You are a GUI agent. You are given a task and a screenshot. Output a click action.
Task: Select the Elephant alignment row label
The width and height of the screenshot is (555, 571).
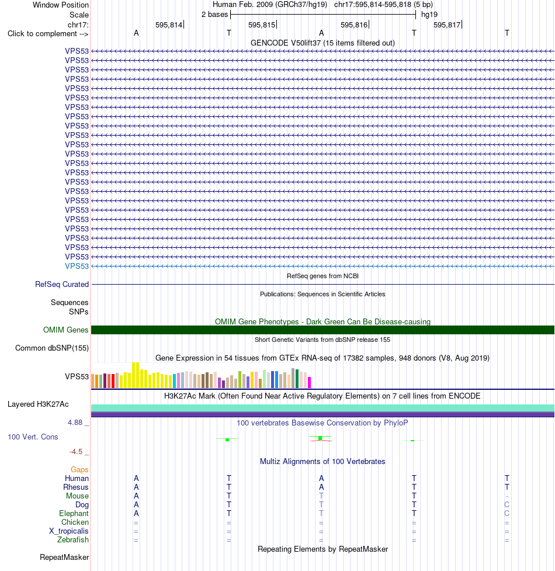pos(74,514)
